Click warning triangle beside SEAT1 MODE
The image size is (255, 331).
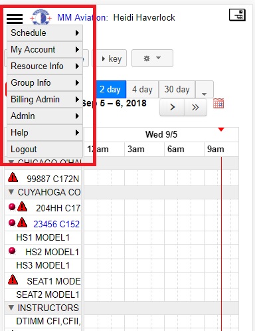[13, 280]
